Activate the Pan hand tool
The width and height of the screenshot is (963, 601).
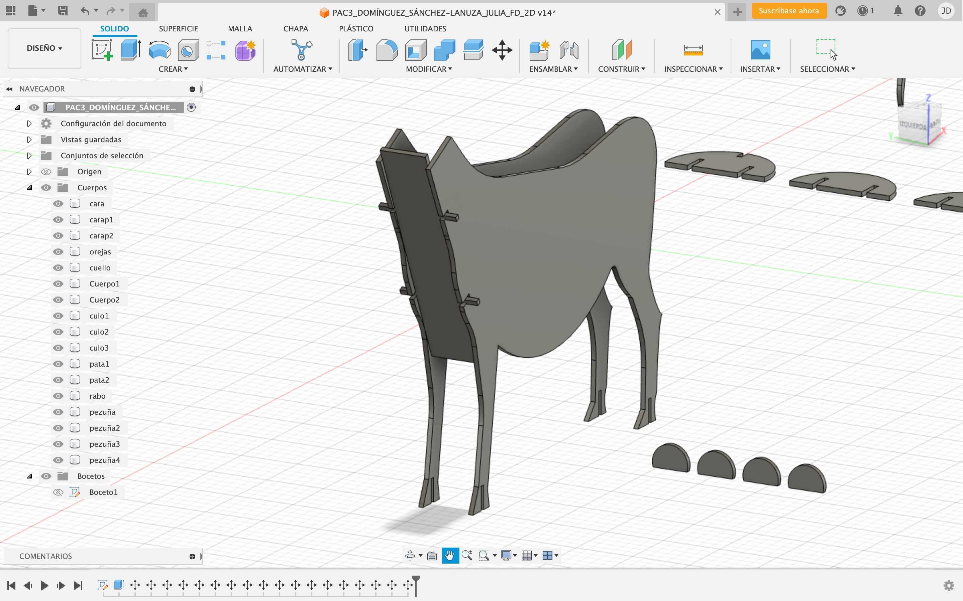[450, 555]
